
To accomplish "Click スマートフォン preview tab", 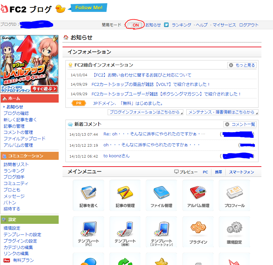I will [x=241, y=172].
